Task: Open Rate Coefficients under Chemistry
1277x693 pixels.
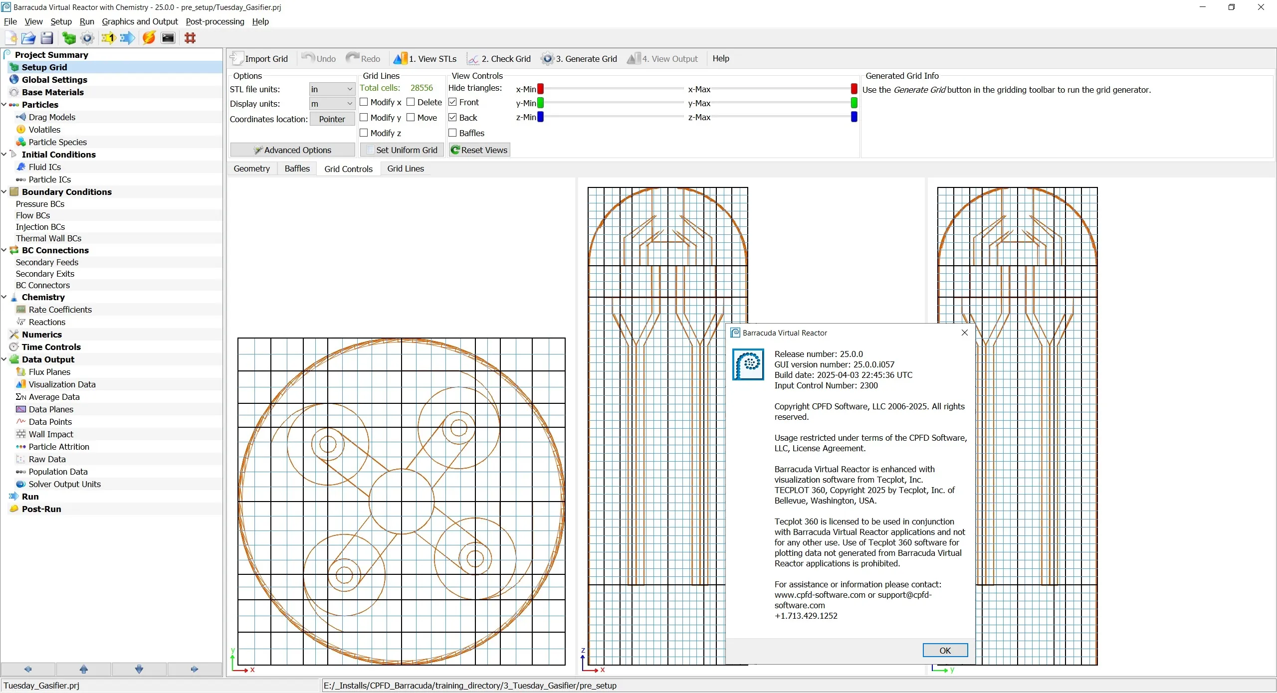Action: (x=60, y=310)
